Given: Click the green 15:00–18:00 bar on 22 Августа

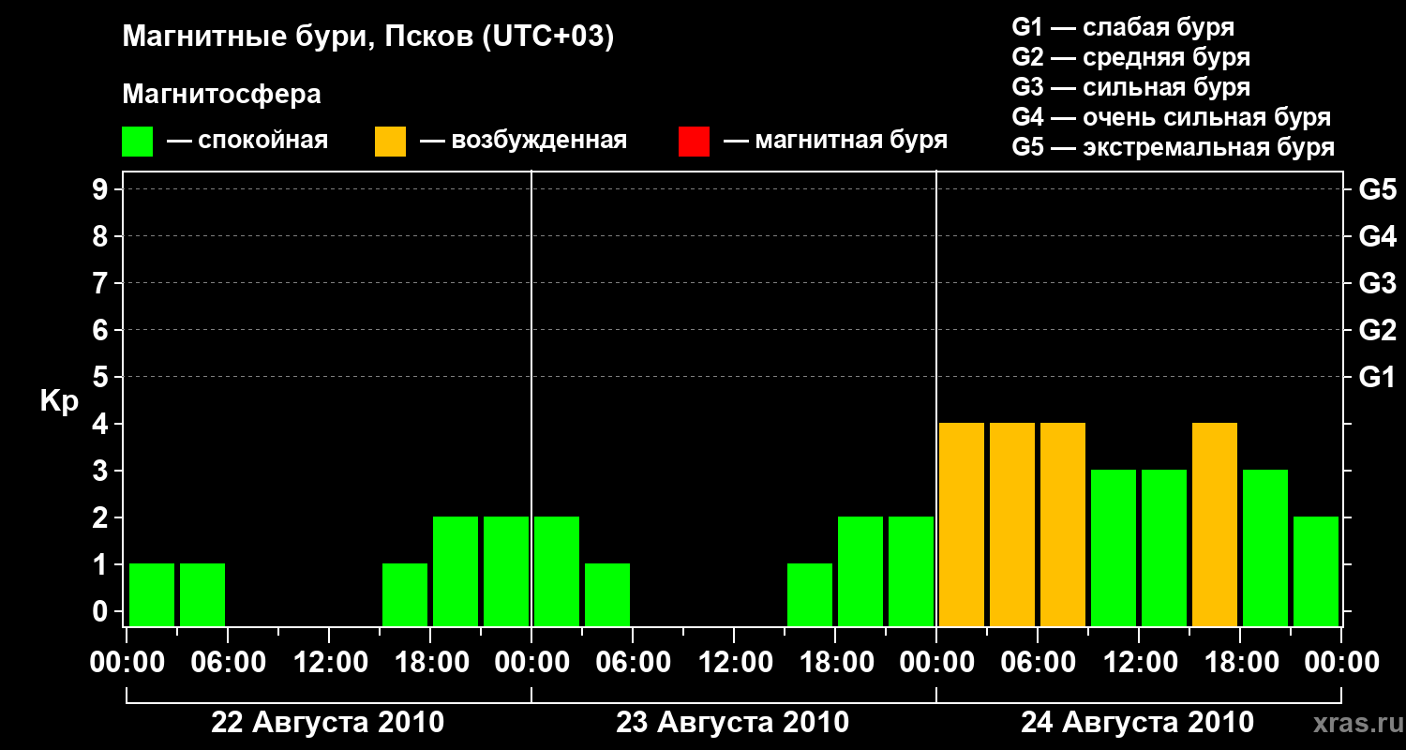Looking at the screenshot, I should coord(405,594).
